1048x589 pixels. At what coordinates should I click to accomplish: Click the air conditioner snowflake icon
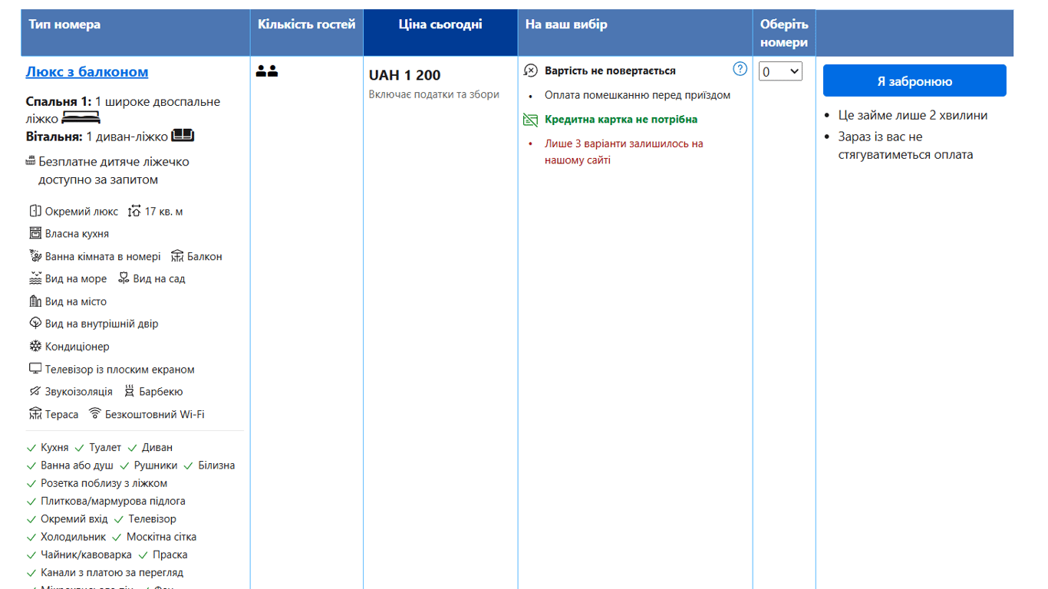[35, 347]
